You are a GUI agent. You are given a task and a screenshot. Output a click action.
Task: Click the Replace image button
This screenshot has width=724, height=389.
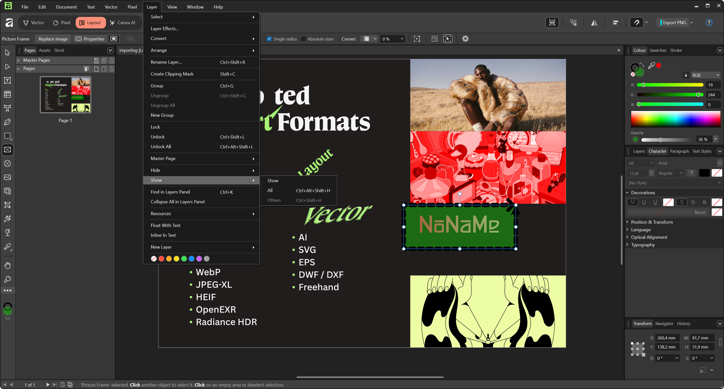tap(53, 39)
